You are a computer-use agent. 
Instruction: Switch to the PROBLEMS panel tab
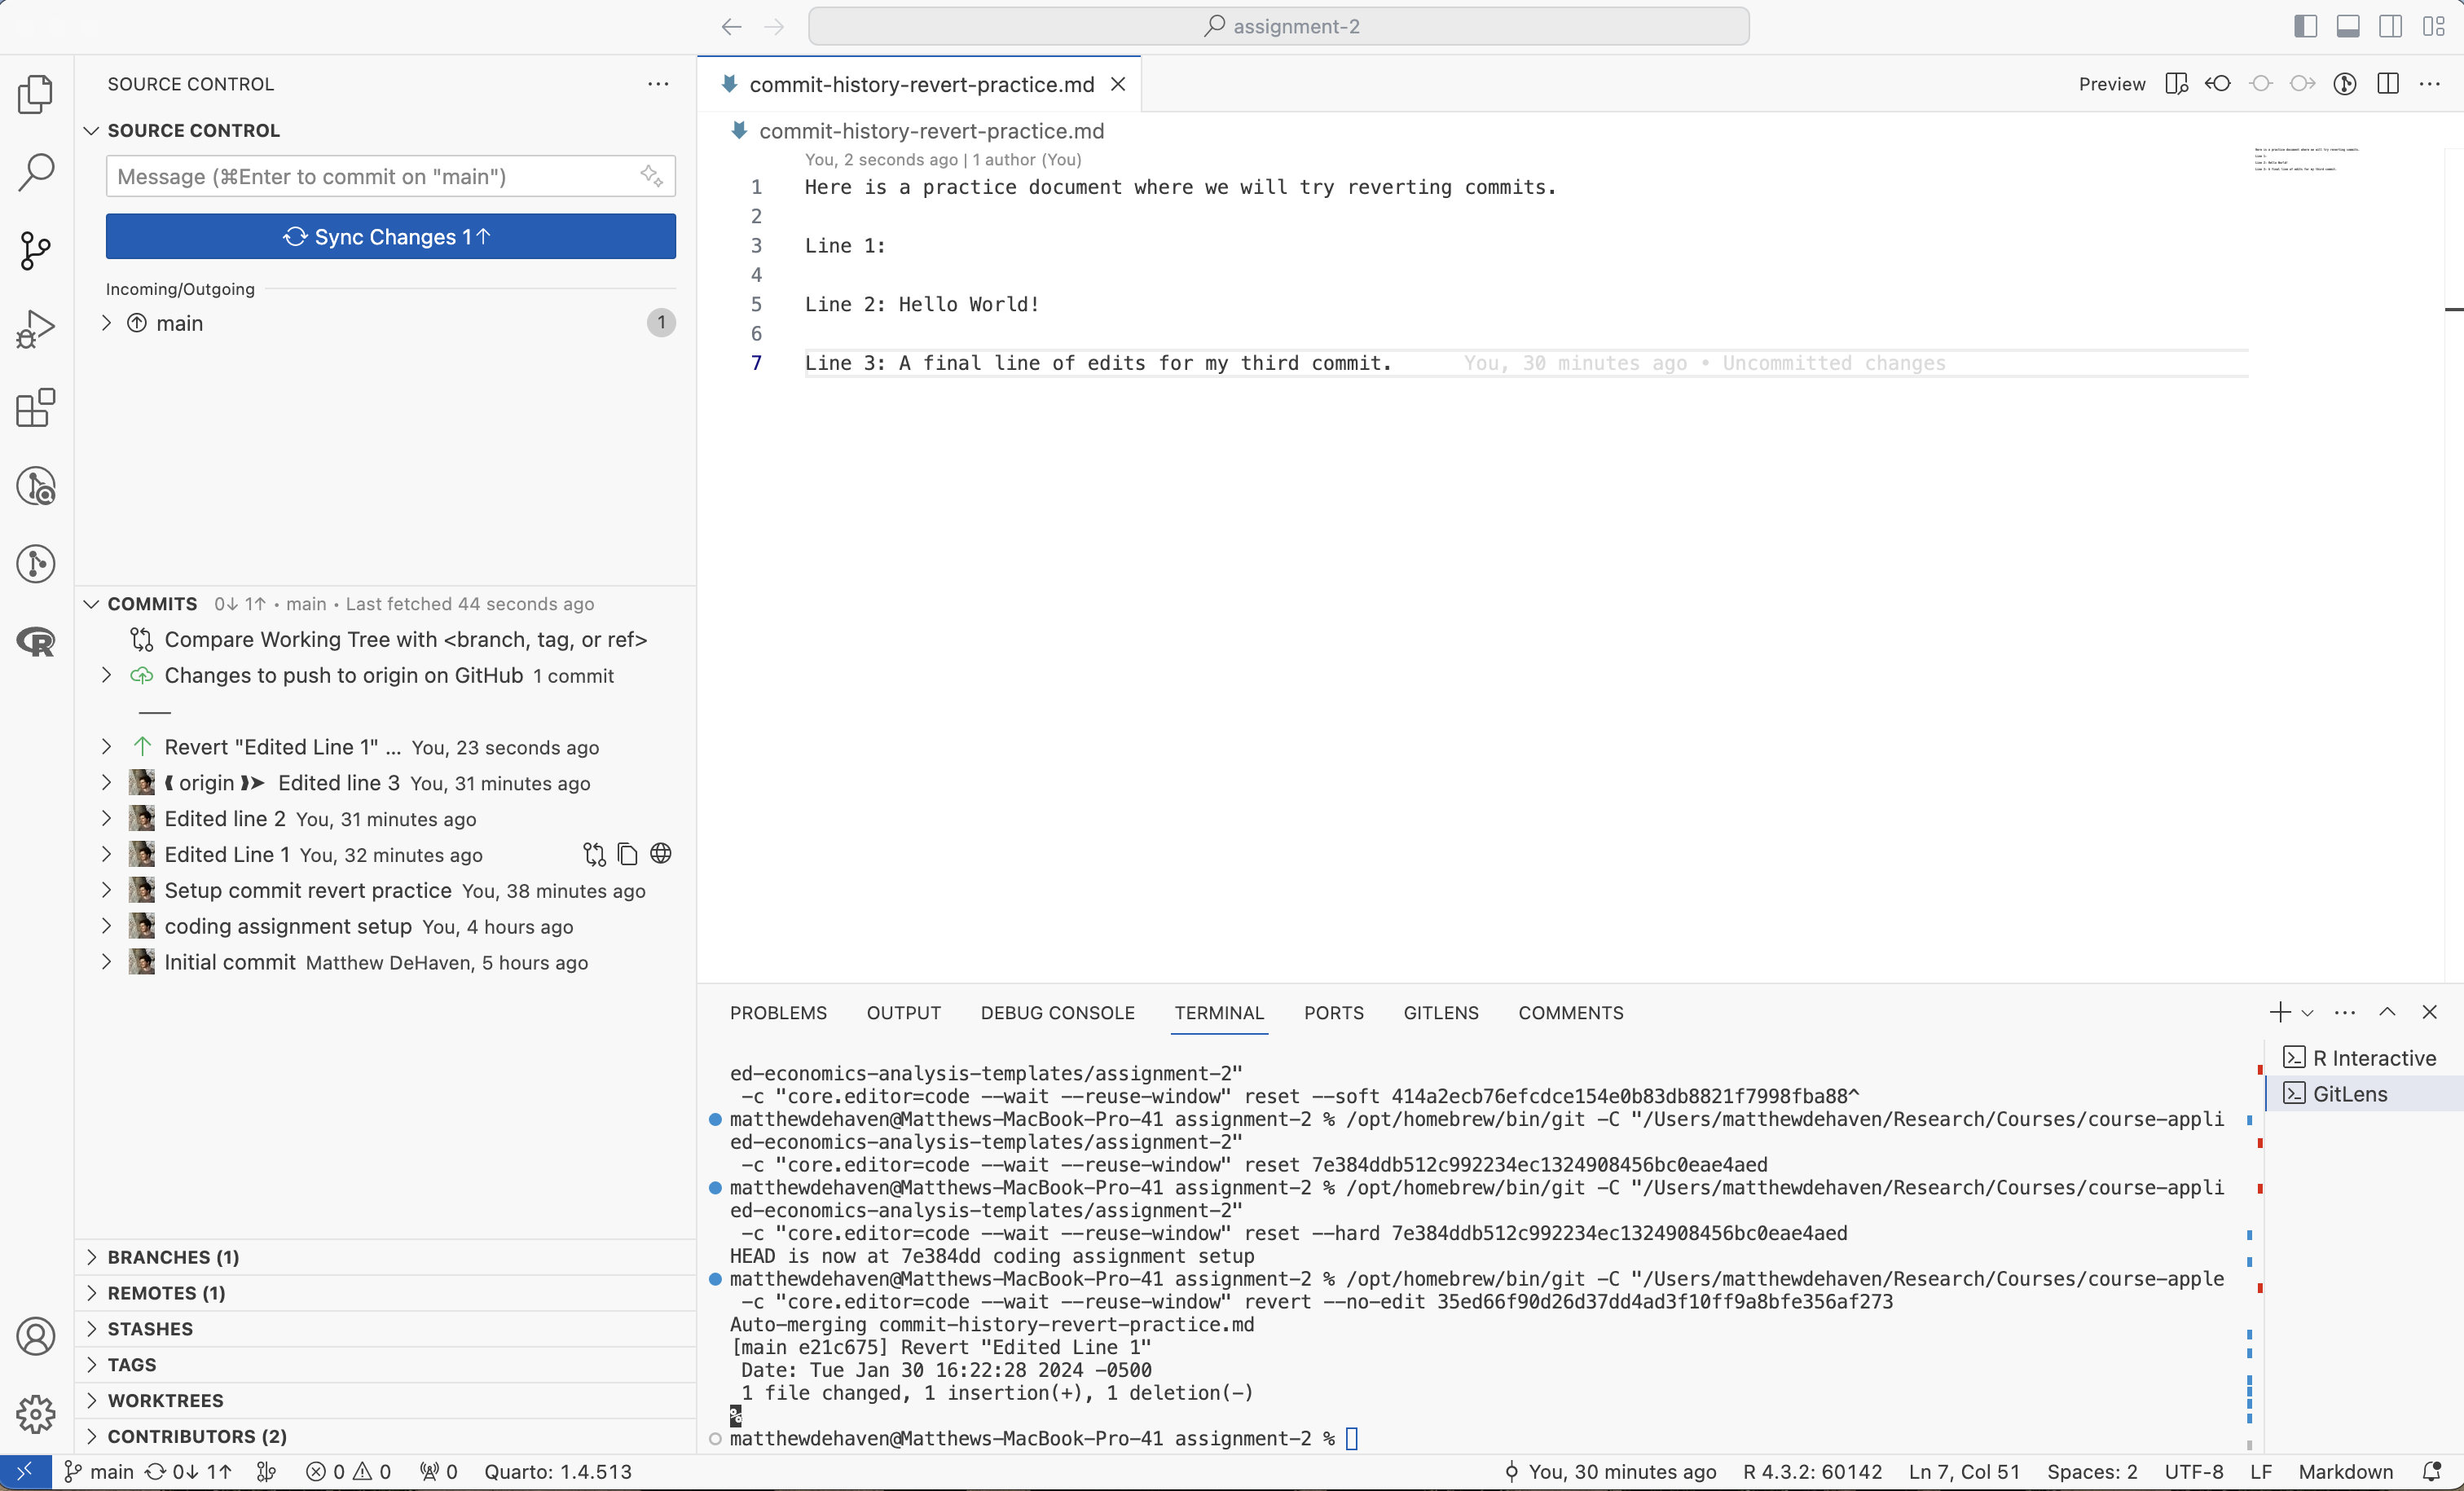[778, 1013]
